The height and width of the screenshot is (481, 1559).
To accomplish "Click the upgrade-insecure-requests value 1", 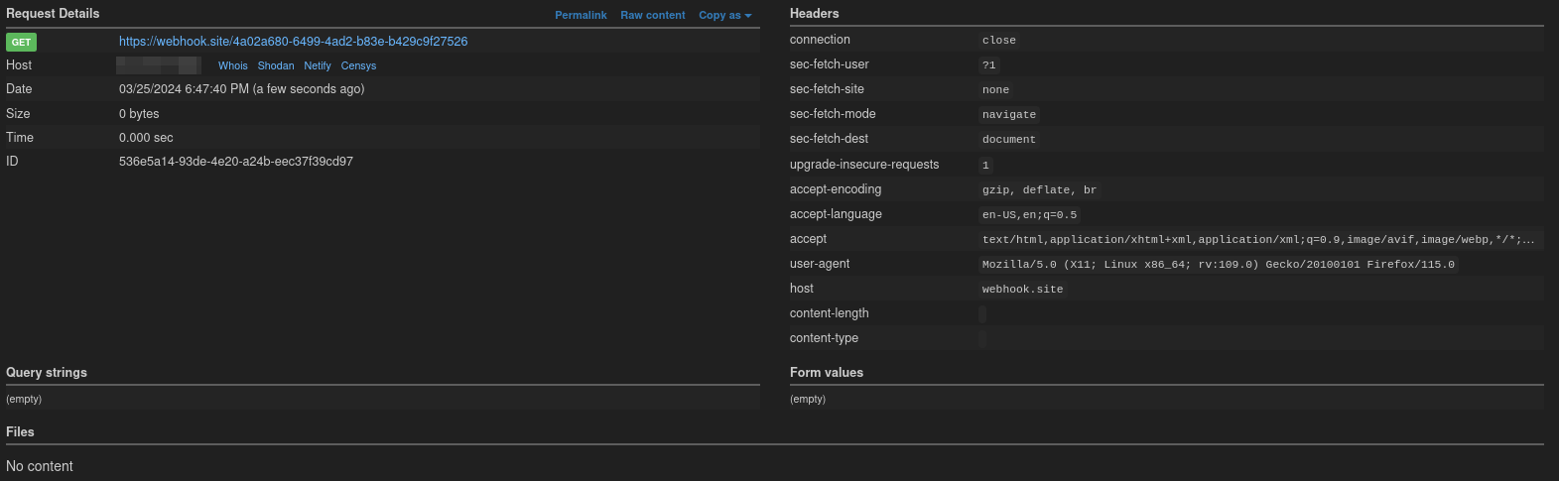I will pos(985,166).
